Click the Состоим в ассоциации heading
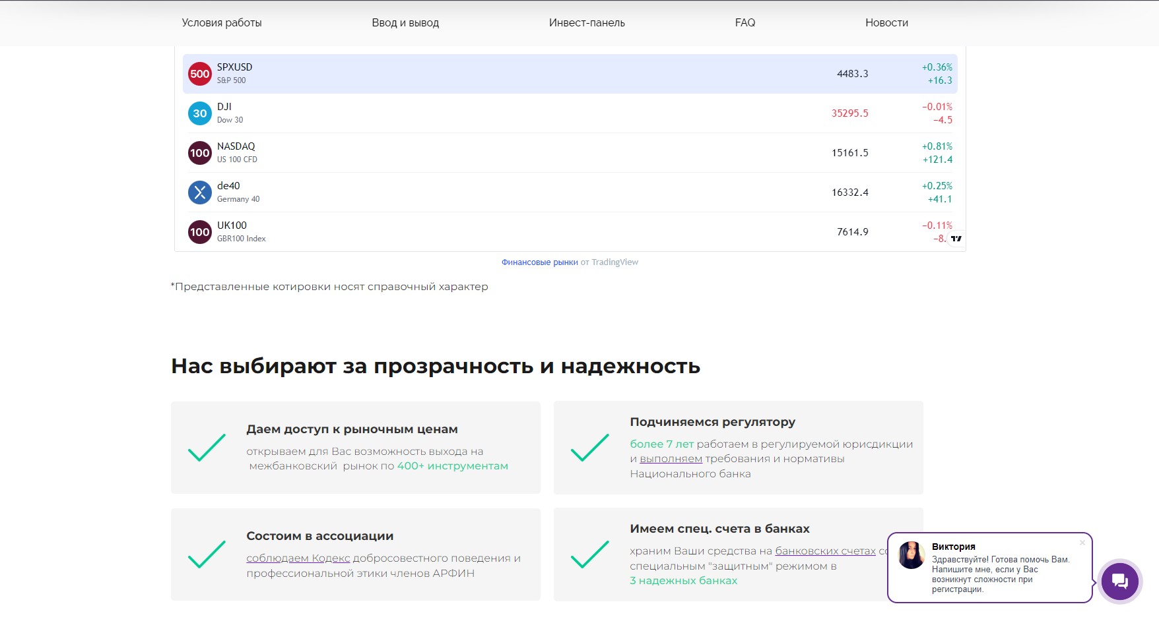The image size is (1159, 627). point(319,536)
